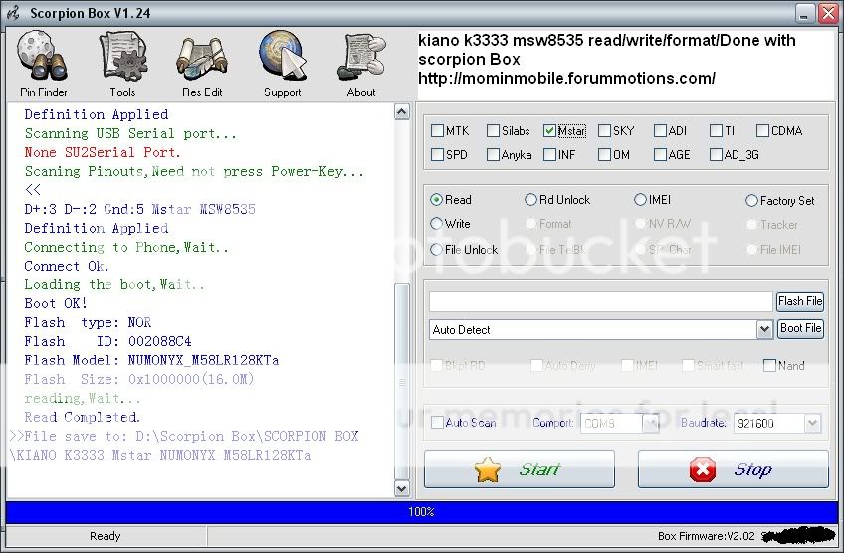Close the Scorpion Box window
Screen dimensions: 844x553
(827, 14)
